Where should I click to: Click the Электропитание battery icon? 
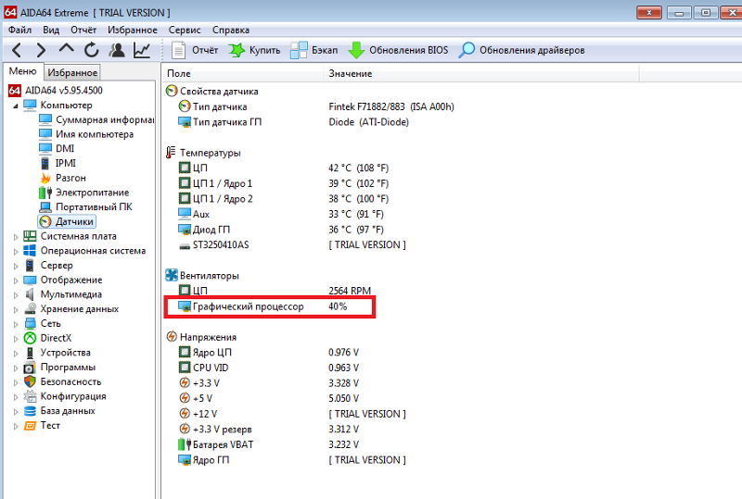click(45, 193)
